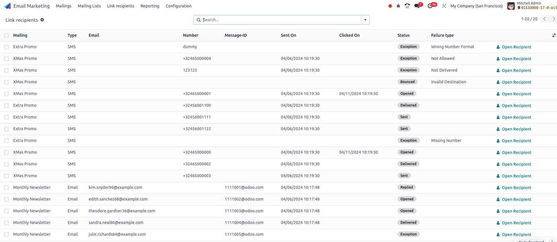Open Recipient for Not Allowed row

click(x=514, y=59)
